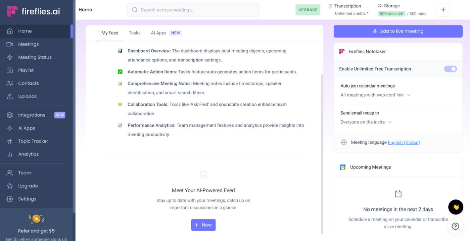Change meeting language English (Global) link

[x=404, y=142]
